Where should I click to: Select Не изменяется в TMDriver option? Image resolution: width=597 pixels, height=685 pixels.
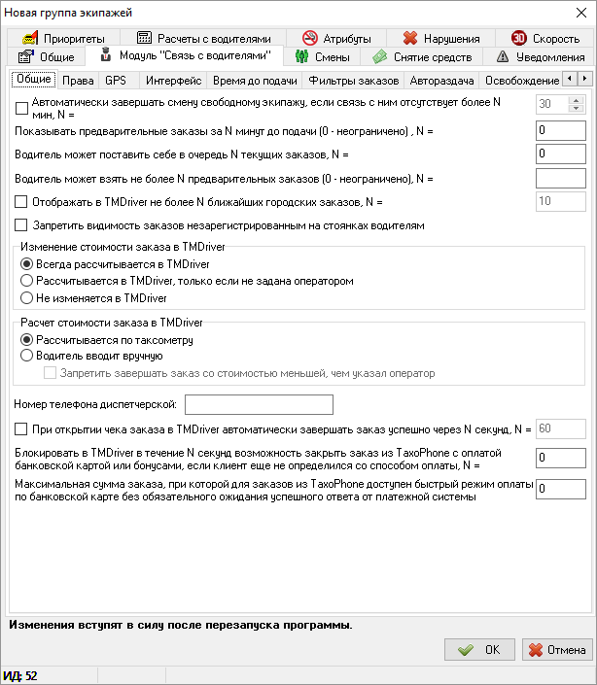[x=26, y=298]
